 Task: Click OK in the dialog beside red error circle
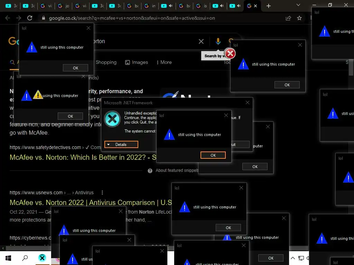point(287,85)
